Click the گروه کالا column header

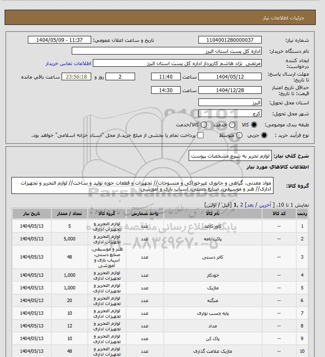tap(107, 213)
